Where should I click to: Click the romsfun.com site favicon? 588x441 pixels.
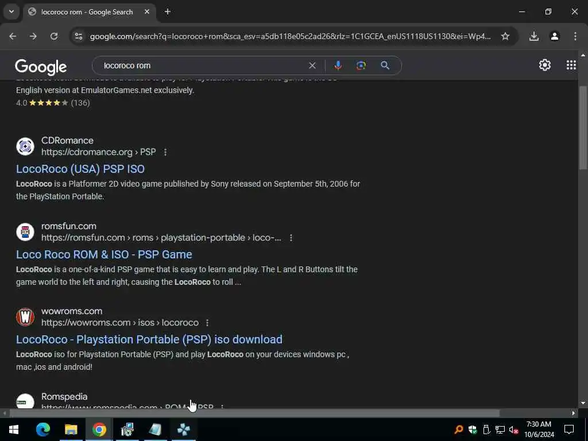[x=25, y=232]
